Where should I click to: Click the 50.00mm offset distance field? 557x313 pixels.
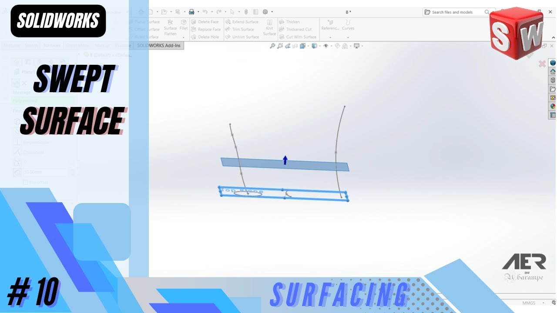tap(46, 172)
